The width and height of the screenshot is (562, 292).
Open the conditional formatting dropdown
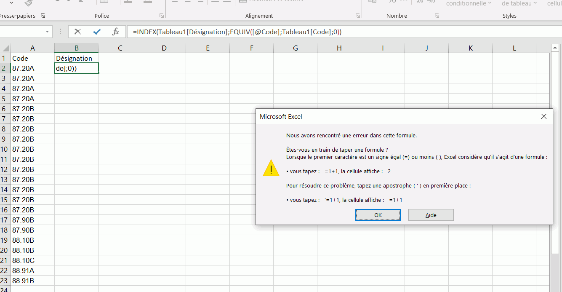pyautogui.click(x=469, y=4)
